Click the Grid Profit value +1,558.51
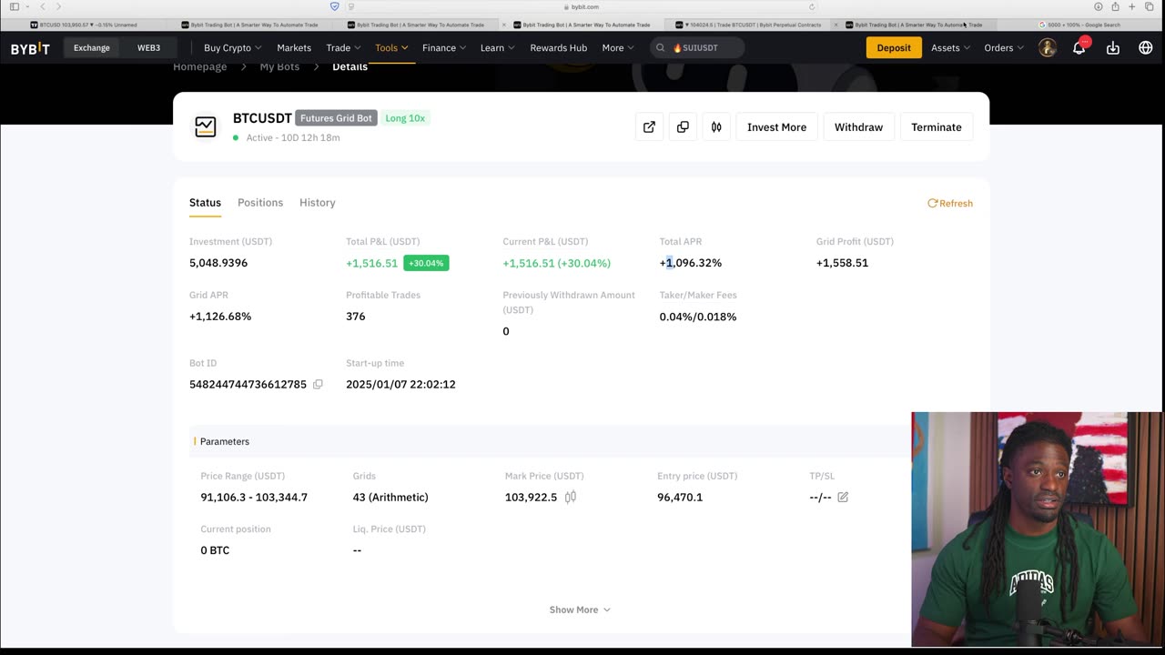The width and height of the screenshot is (1165, 655). (842, 263)
